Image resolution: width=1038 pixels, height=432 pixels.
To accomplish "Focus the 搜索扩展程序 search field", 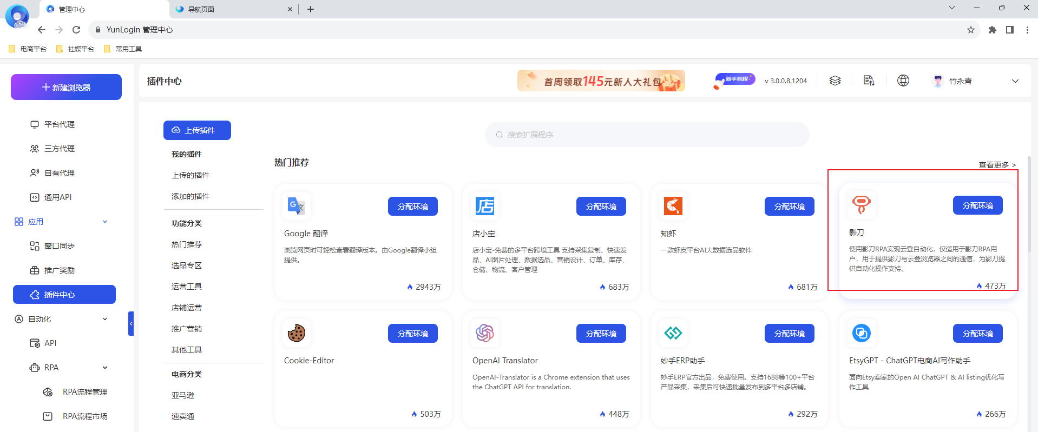I will 647,135.
